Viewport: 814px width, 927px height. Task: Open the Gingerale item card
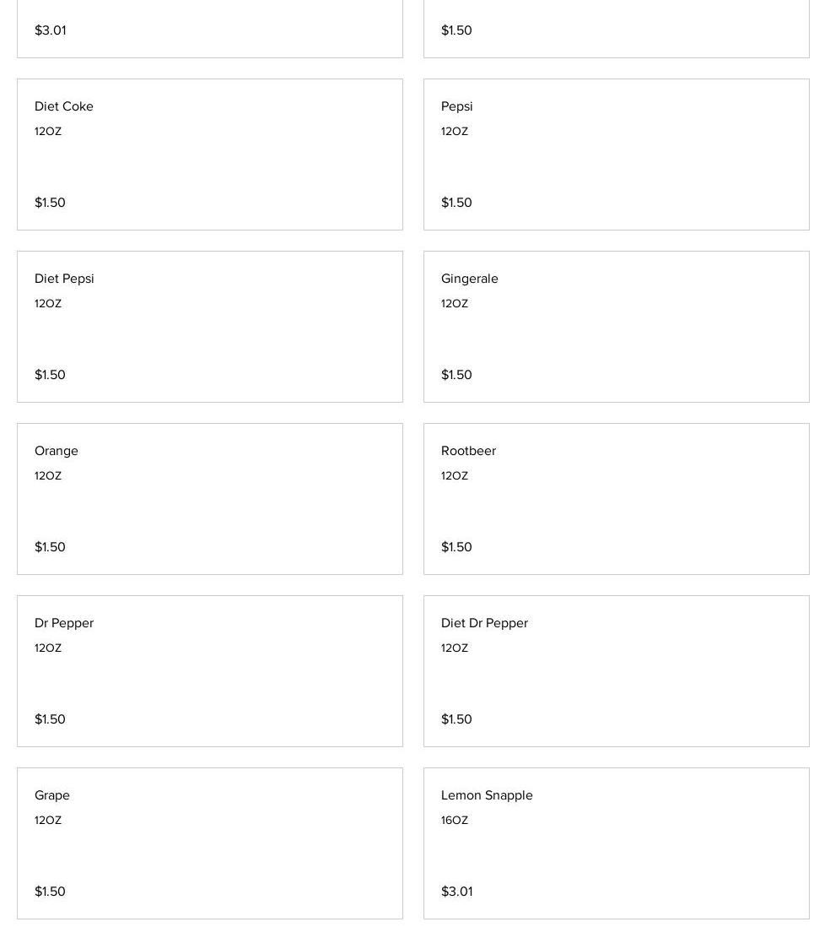pyautogui.click(x=616, y=327)
